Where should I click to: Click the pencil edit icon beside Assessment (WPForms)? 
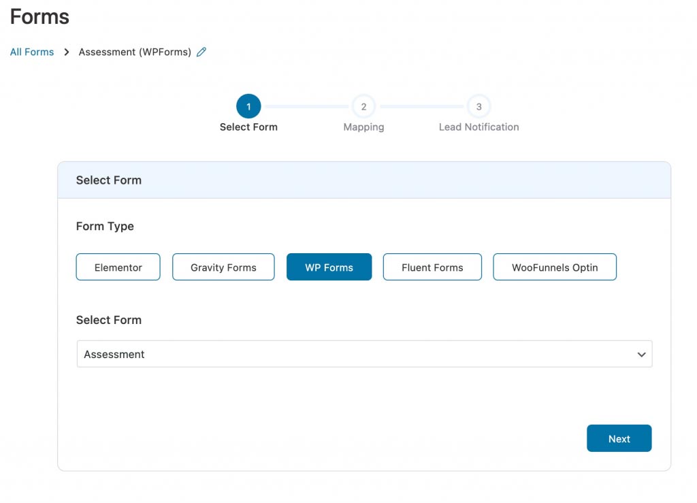click(x=201, y=52)
